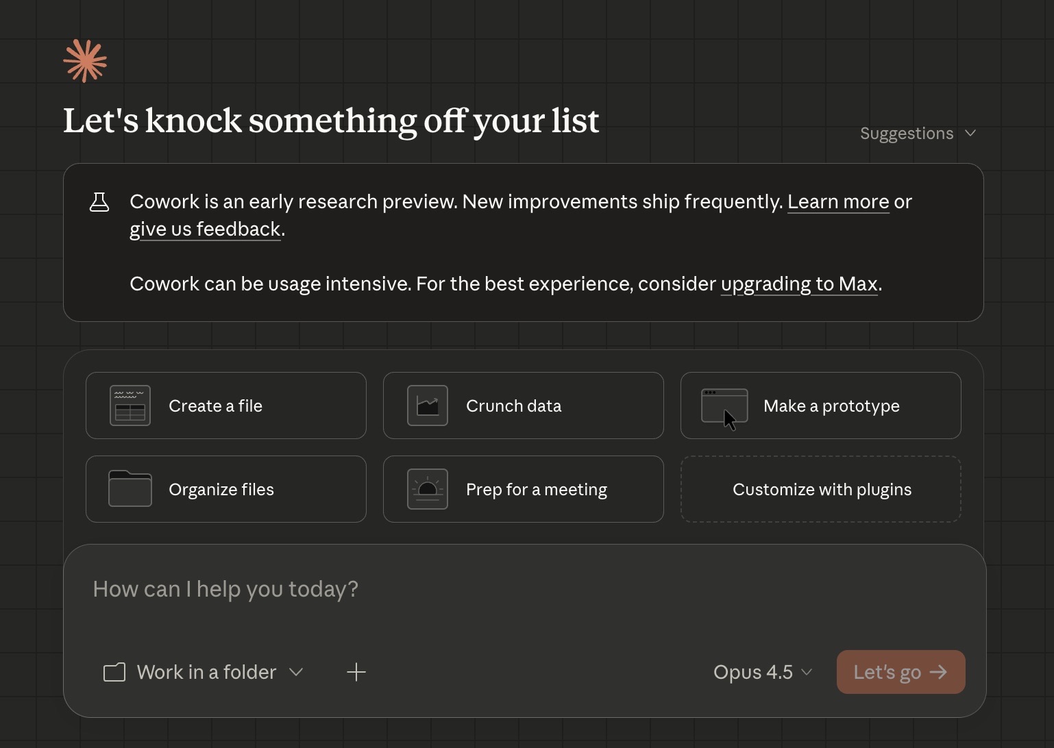Follow the give us feedback link
This screenshot has height=748, width=1054.
point(206,229)
